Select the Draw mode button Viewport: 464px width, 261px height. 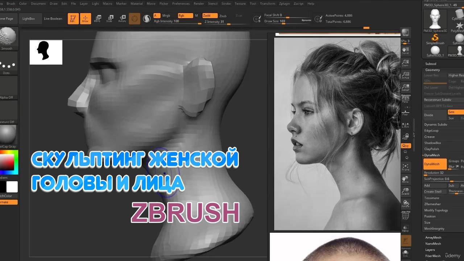tap(86, 18)
